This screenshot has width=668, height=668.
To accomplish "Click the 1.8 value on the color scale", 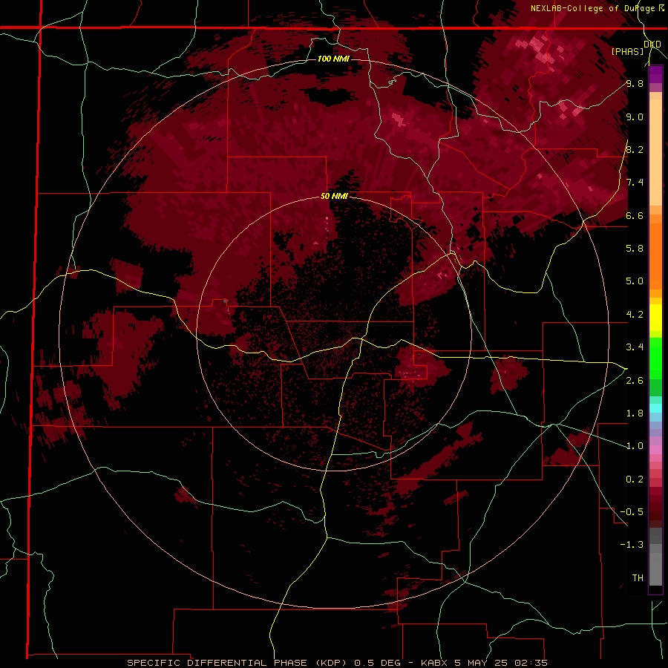I will pyautogui.click(x=635, y=413).
